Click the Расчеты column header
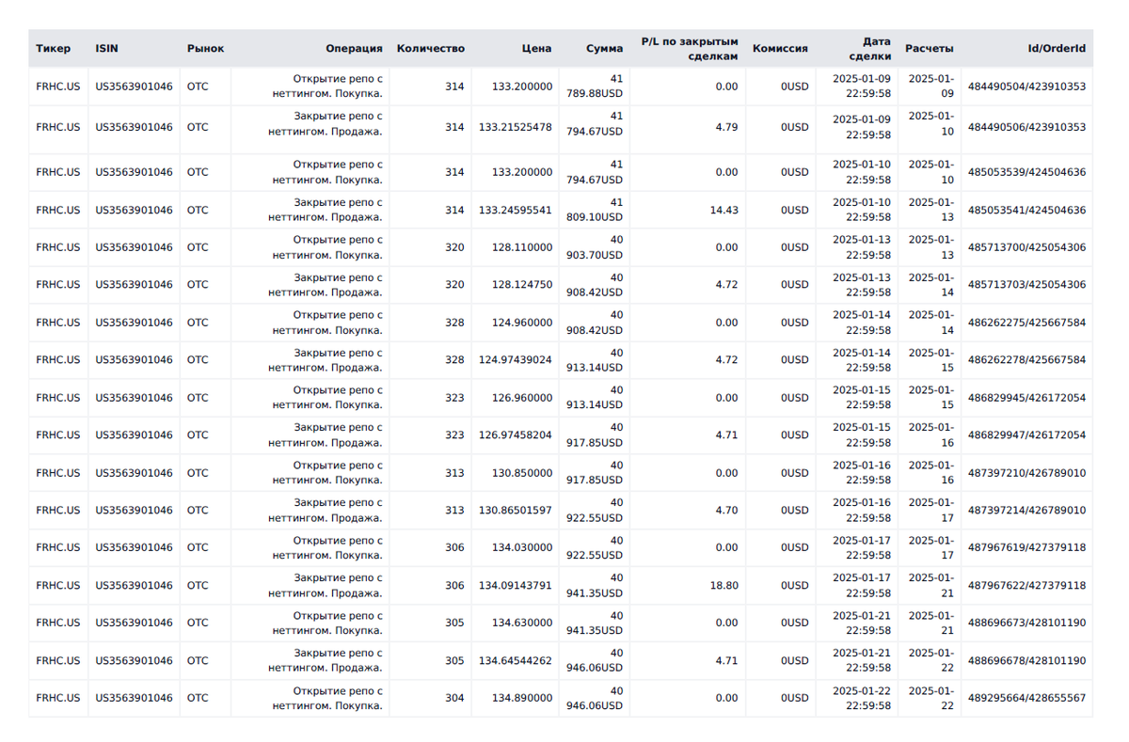Image resolution: width=1129 pixels, height=742 pixels. click(x=929, y=48)
